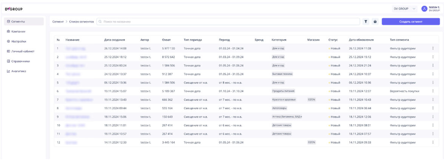Click the Дата создания column header

pyautogui.click(x=114, y=40)
